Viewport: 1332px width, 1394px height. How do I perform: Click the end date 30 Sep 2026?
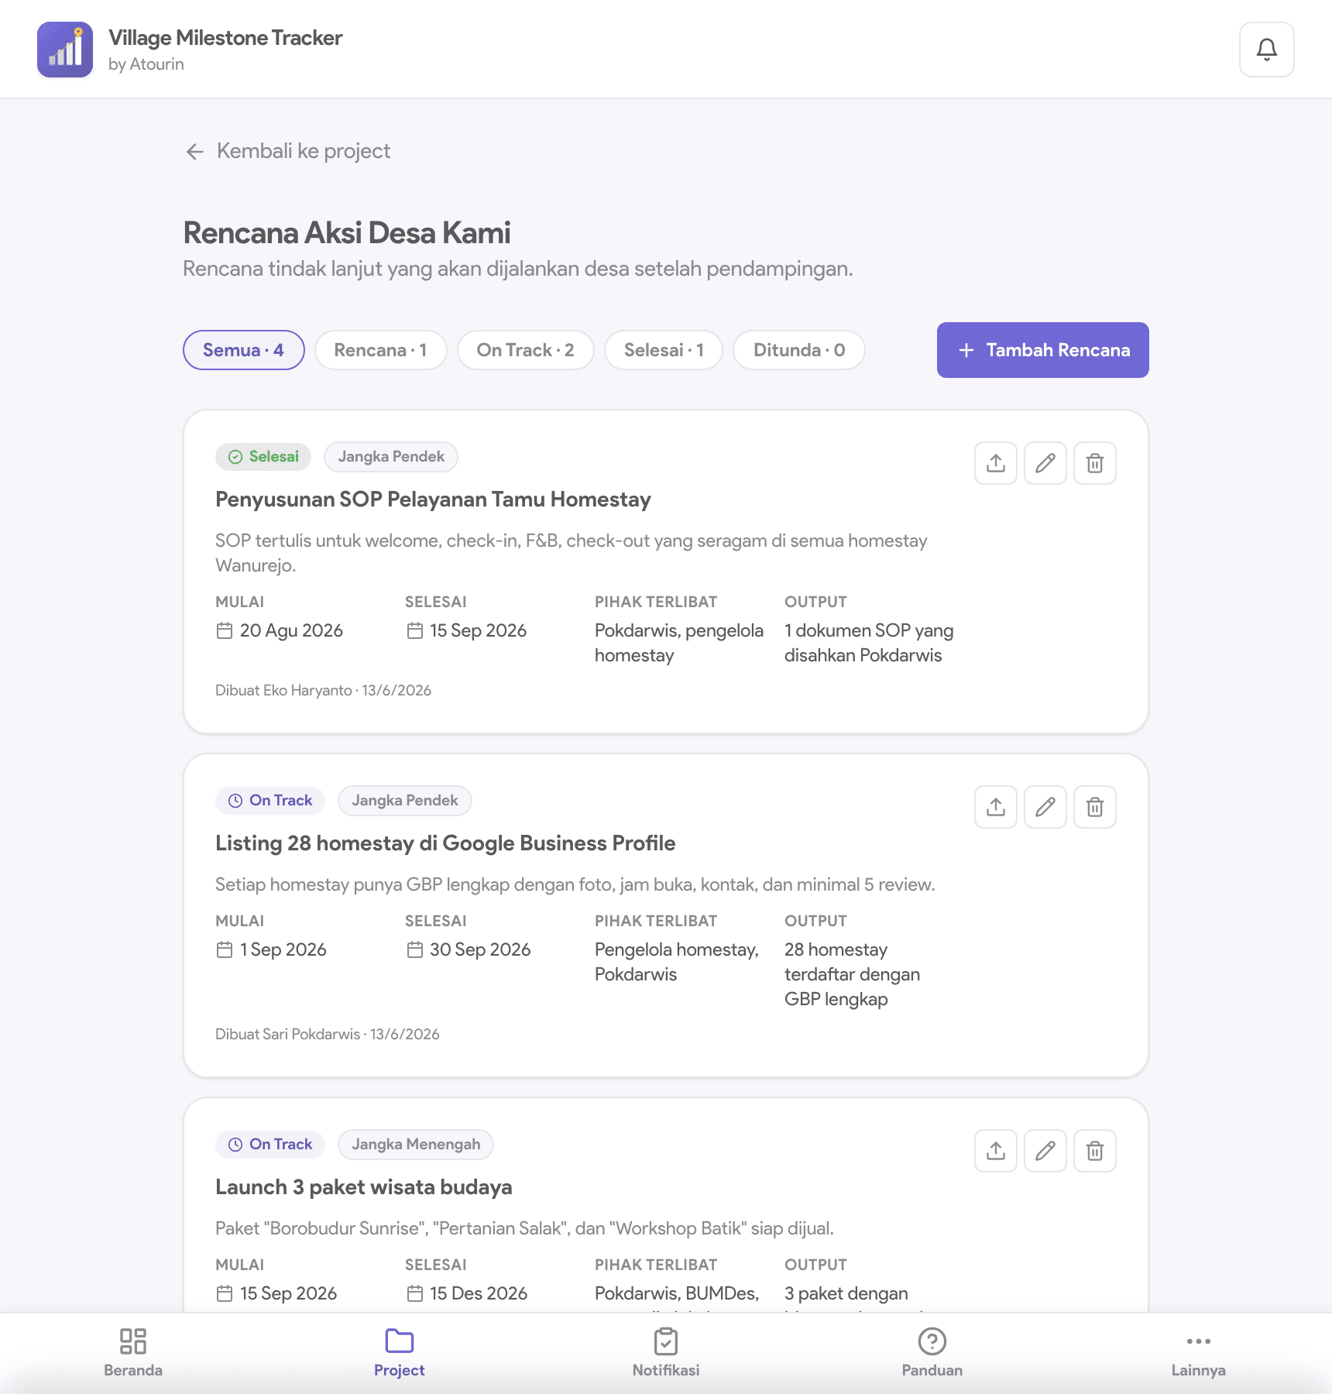469,950
